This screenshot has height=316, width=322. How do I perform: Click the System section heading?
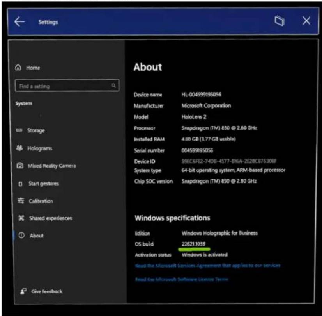(24, 103)
